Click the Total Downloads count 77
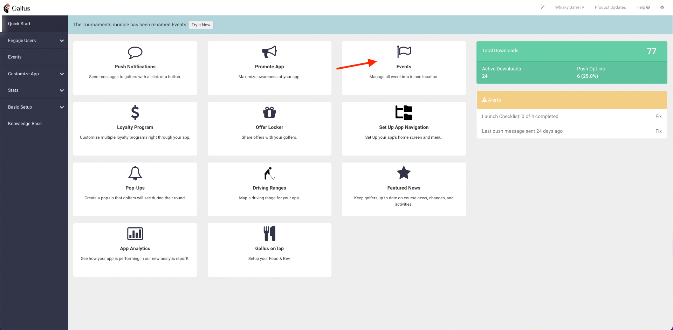Viewport: 673px width, 330px height. [x=651, y=51]
